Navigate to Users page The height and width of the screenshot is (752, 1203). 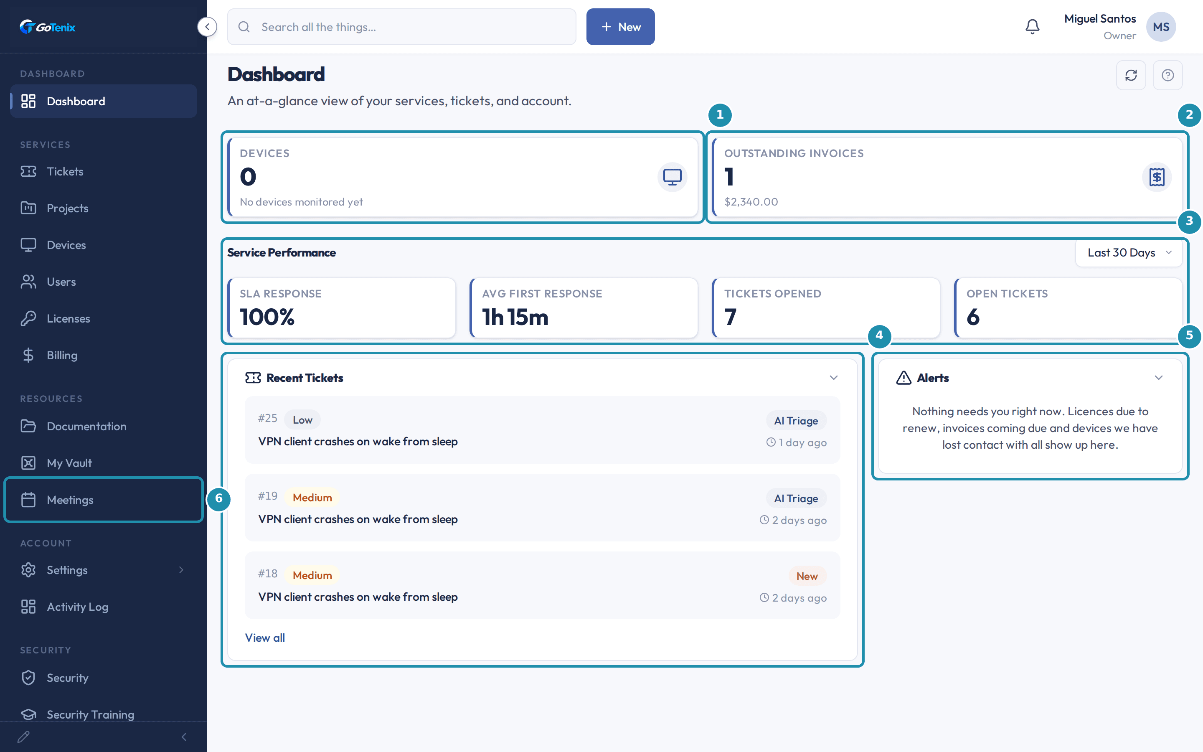pyautogui.click(x=104, y=282)
